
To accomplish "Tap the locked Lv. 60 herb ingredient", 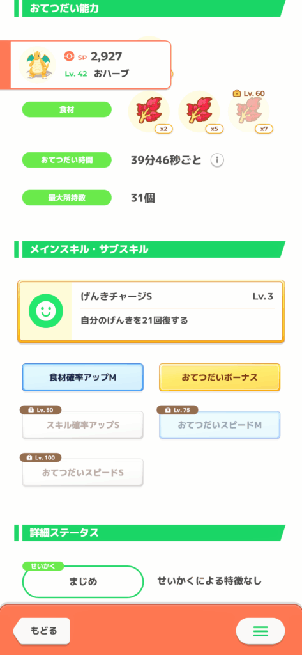I will [x=249, y=111].
